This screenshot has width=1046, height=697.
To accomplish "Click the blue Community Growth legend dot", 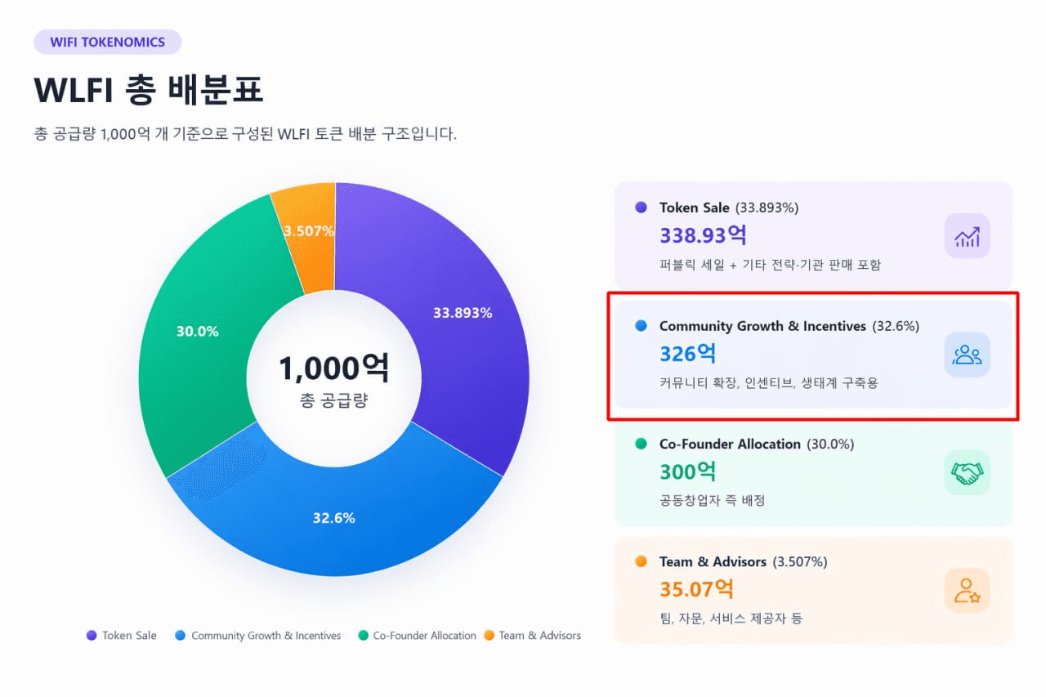I will 181,635.
